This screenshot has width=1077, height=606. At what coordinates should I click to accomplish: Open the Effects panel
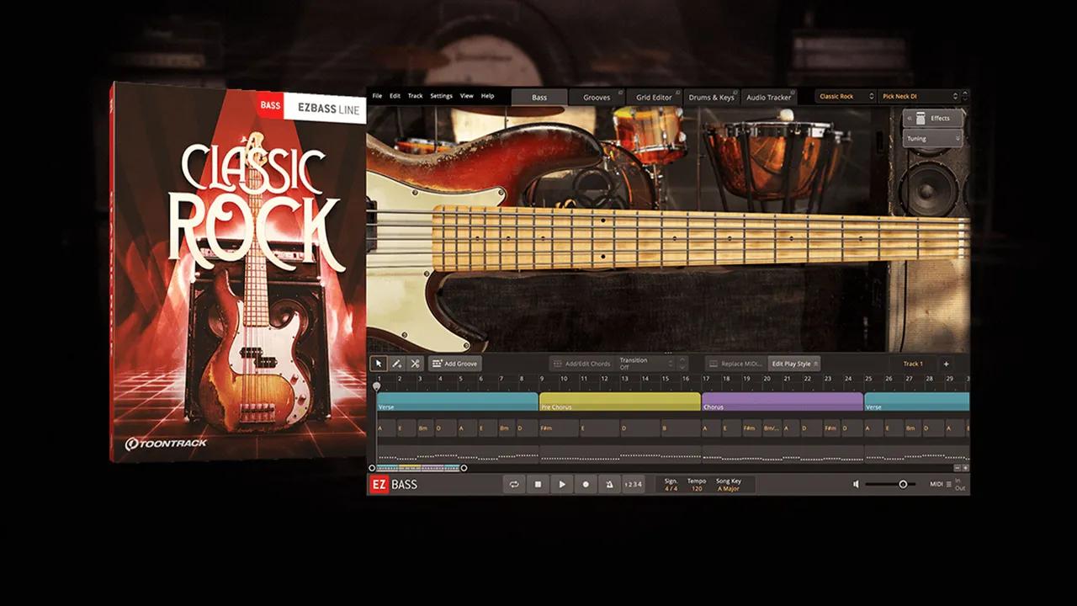click(x=932, y=118)
